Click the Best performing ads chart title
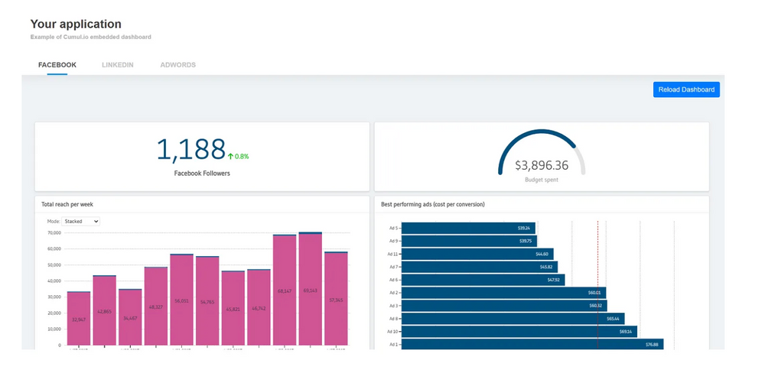The image size is (765, 383). coord(433,204)
